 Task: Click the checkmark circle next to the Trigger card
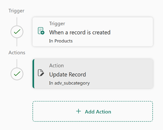[17, 32]
